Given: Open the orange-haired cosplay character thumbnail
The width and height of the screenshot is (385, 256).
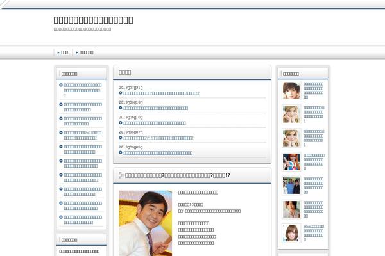Looking at the screenshot, I should pyautogui.click(x=291, y=162).
